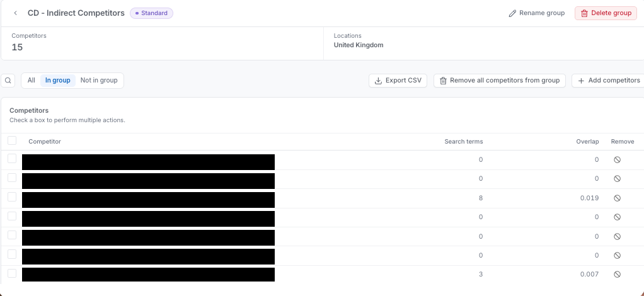Check the first competitor row checkbox
The height and width of the screenshot is (296, 644).
[12, 159]
